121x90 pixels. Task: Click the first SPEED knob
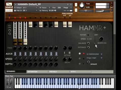[x=15, y=59]
